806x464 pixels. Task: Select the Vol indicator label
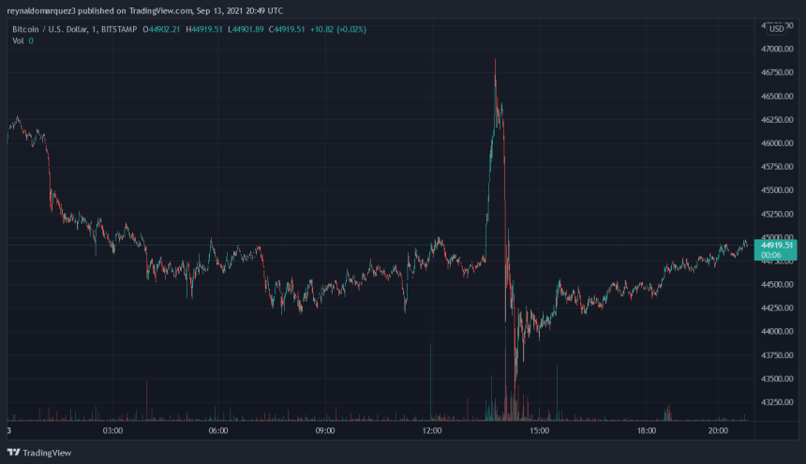coord(17,41)
